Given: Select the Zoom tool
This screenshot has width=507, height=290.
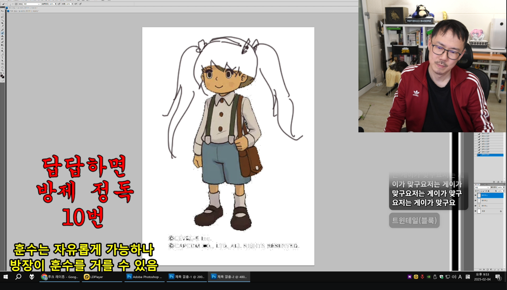Looking at the screenshot, I should 3,70.
